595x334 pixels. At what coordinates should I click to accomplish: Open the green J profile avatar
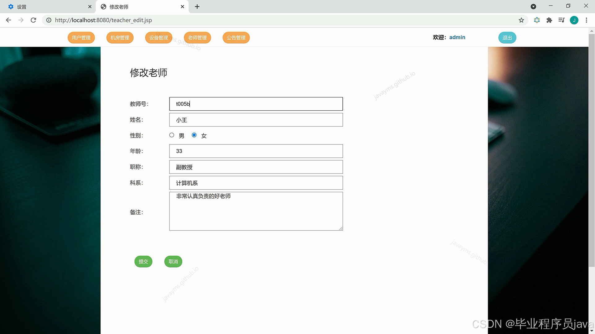(x=574, y=20)
